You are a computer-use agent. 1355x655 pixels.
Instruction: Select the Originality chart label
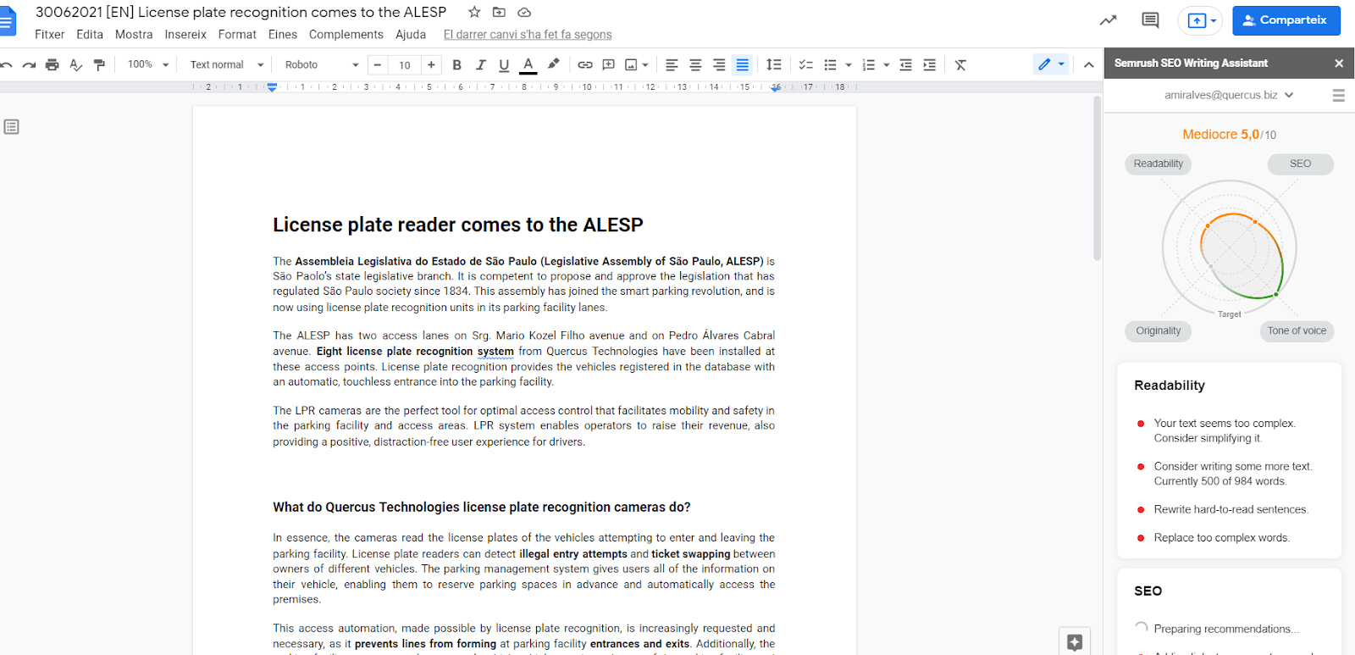1159,330
